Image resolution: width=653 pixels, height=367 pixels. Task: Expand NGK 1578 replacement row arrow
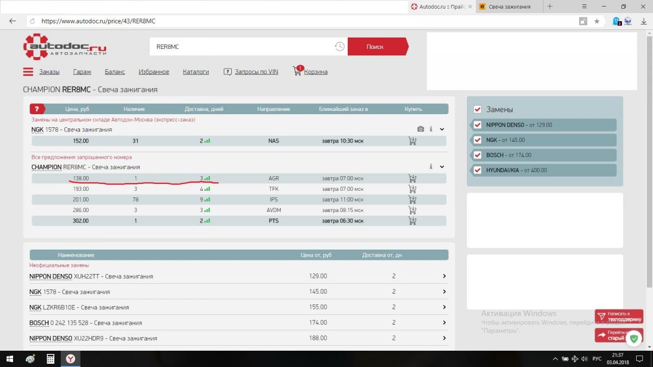(x=444, y=292)
